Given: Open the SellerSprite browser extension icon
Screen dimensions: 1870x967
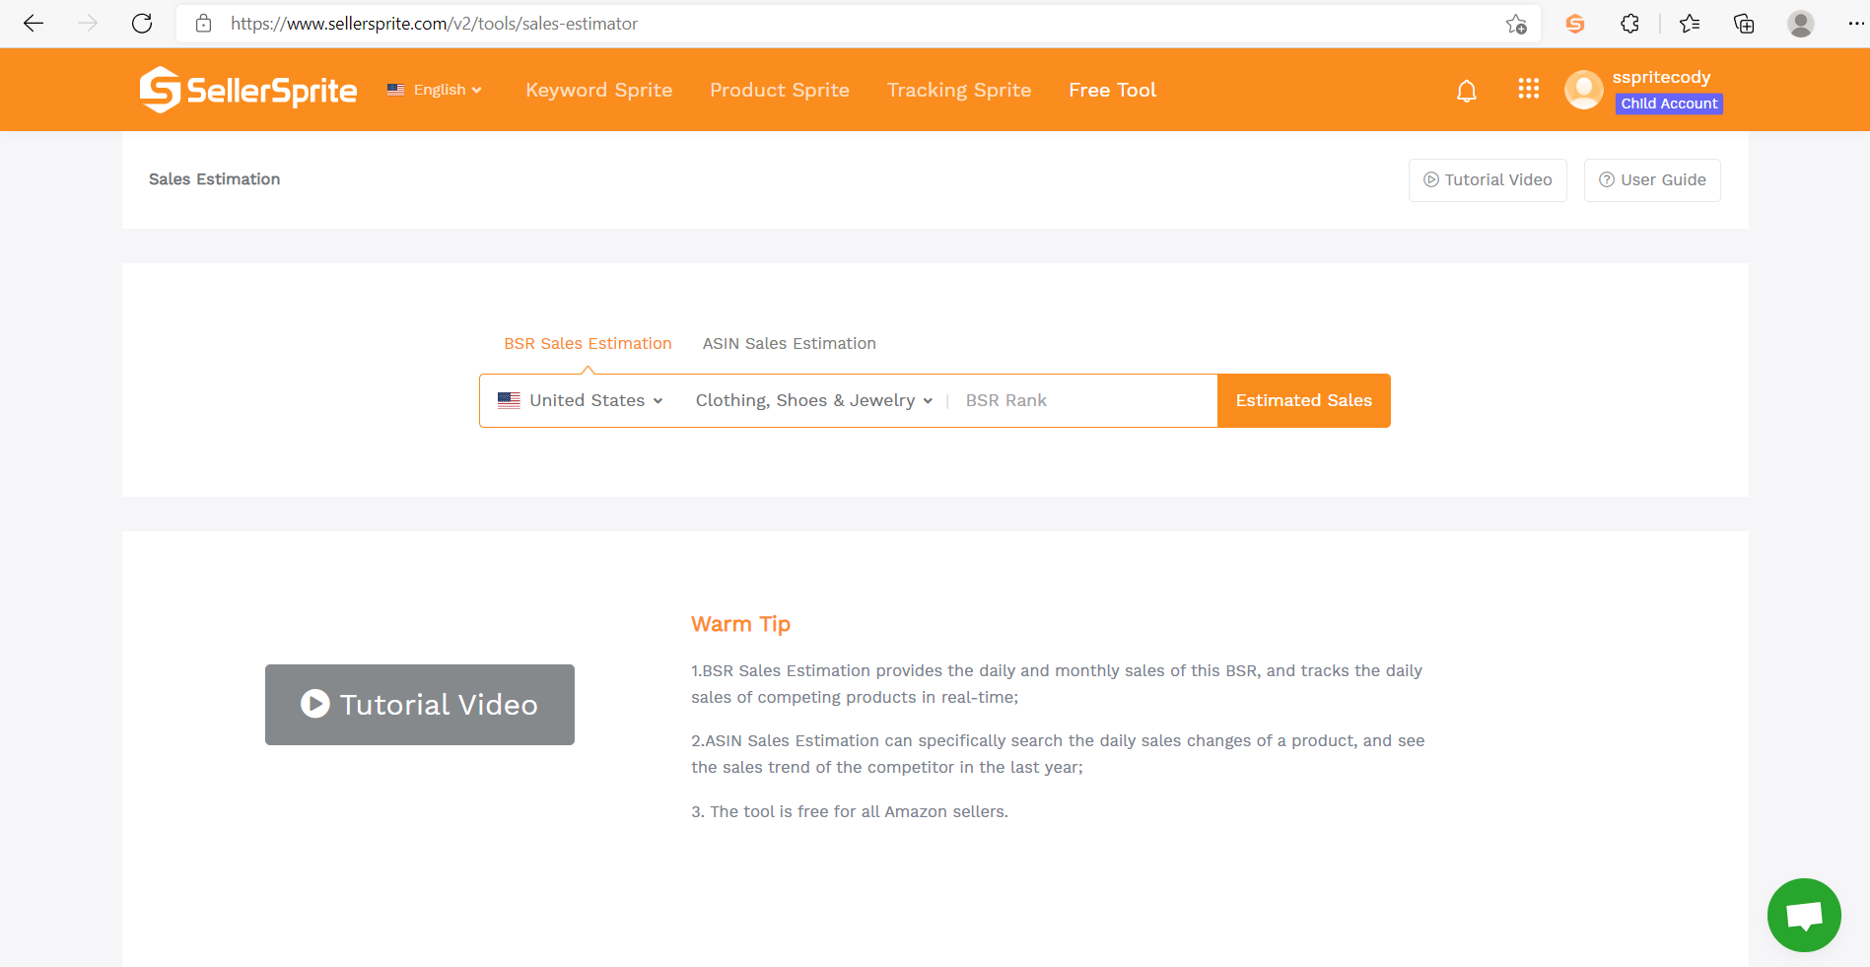Looking at the screenshot, I should [x=1575, y=24].
